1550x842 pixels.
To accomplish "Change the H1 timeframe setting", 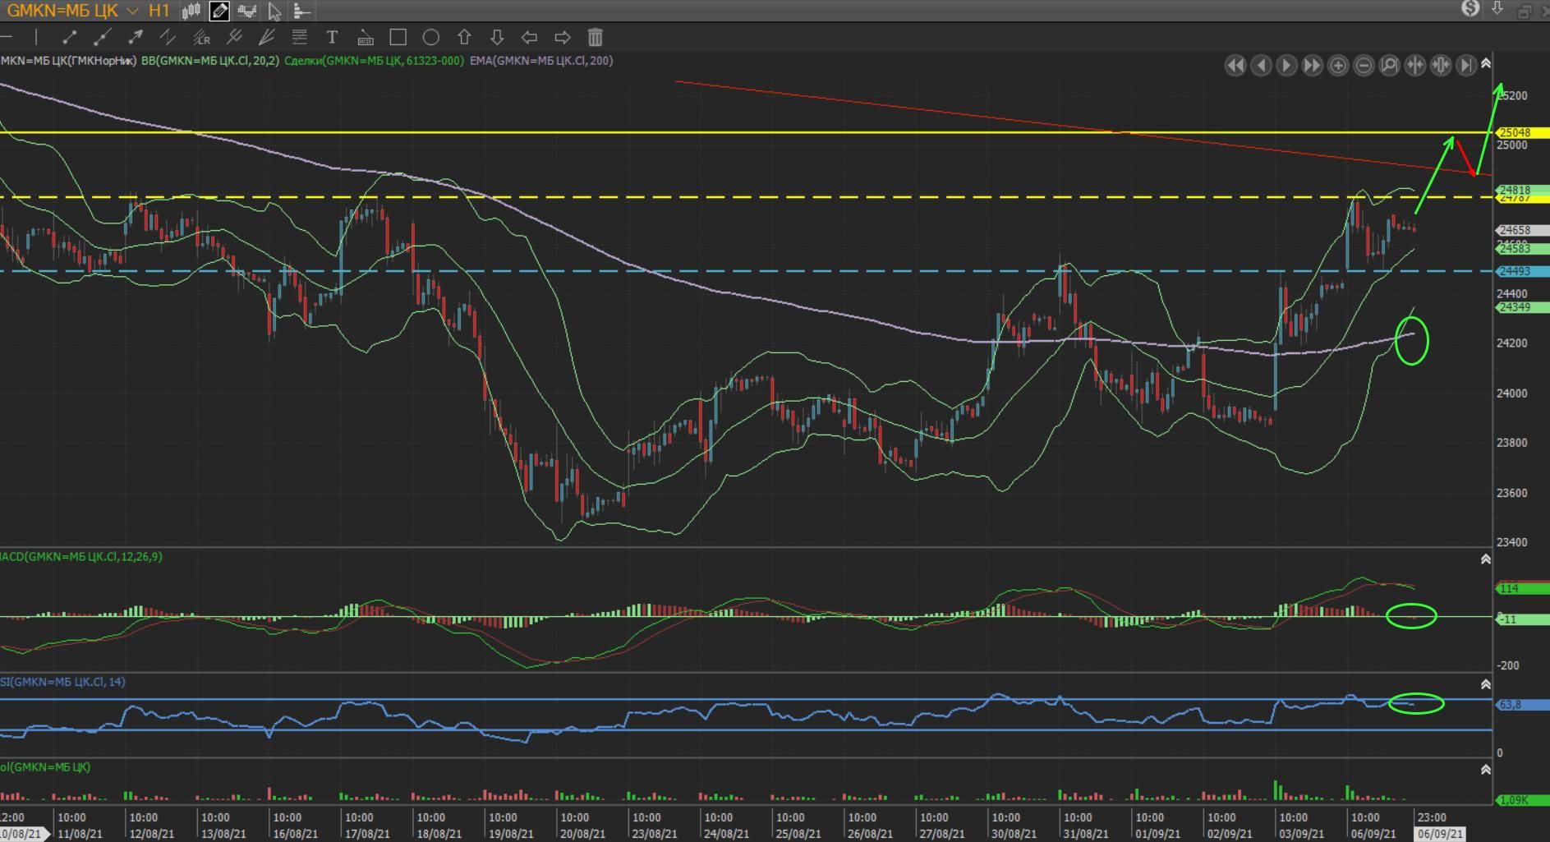I will 159,11.
